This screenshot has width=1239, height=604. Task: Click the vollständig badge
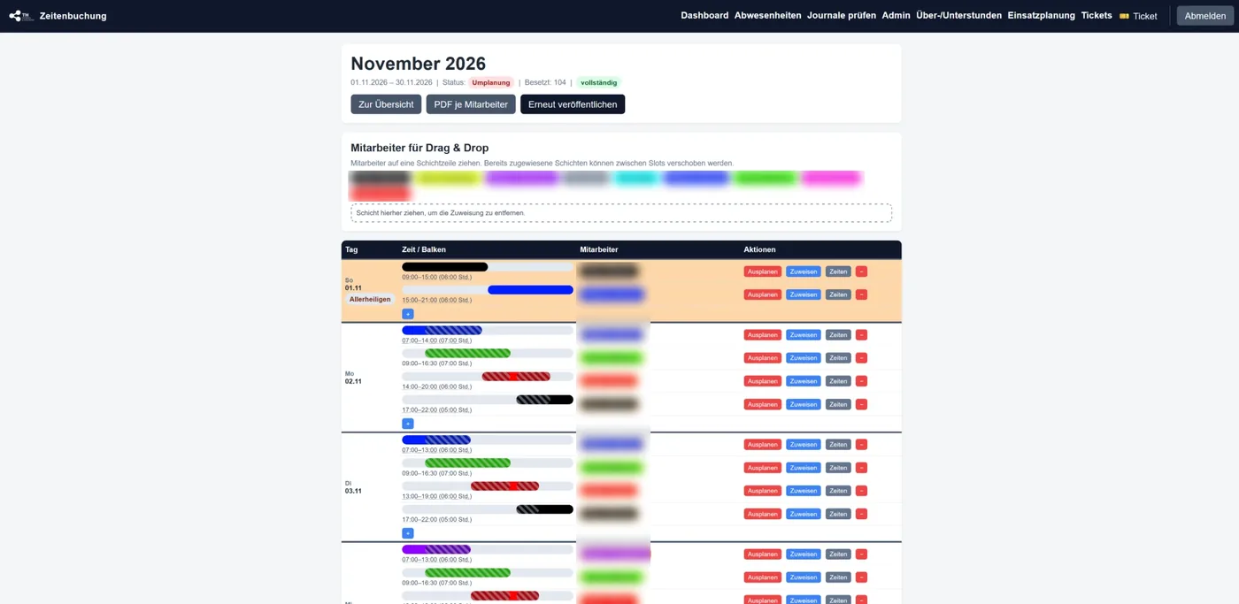[599, 82]
